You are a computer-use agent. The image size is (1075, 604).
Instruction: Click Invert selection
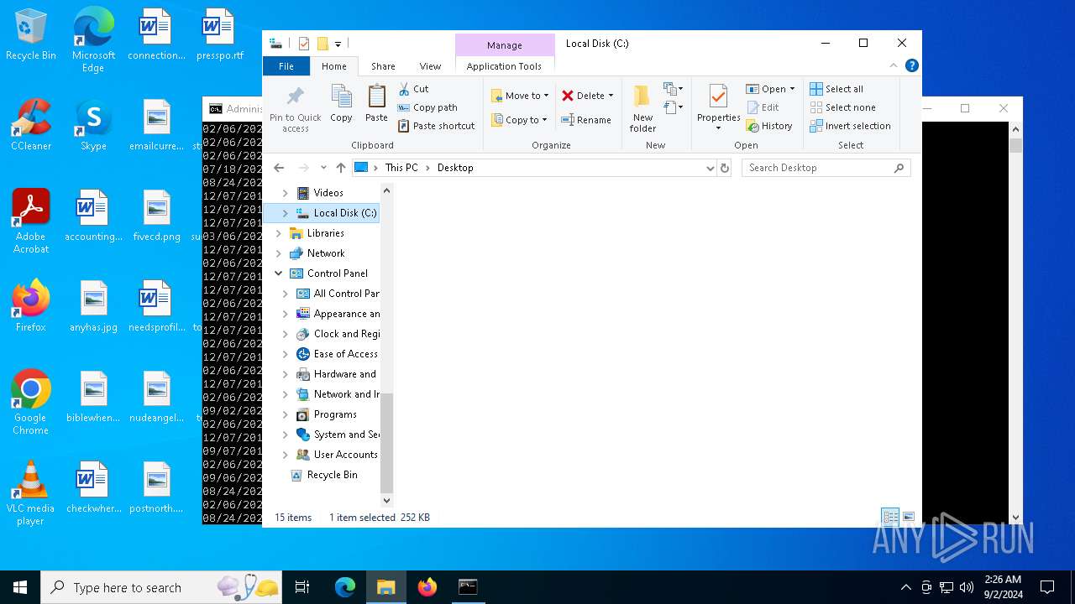tap(850, 126)
